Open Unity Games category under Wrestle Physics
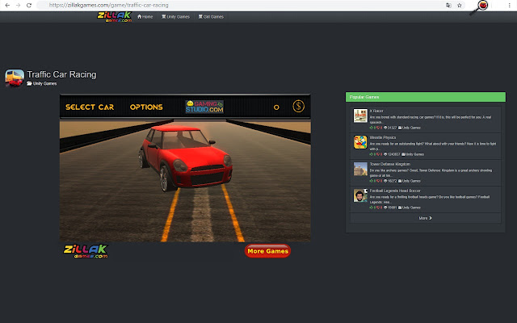This screenshot has height=323, width=517. point(413,154)
